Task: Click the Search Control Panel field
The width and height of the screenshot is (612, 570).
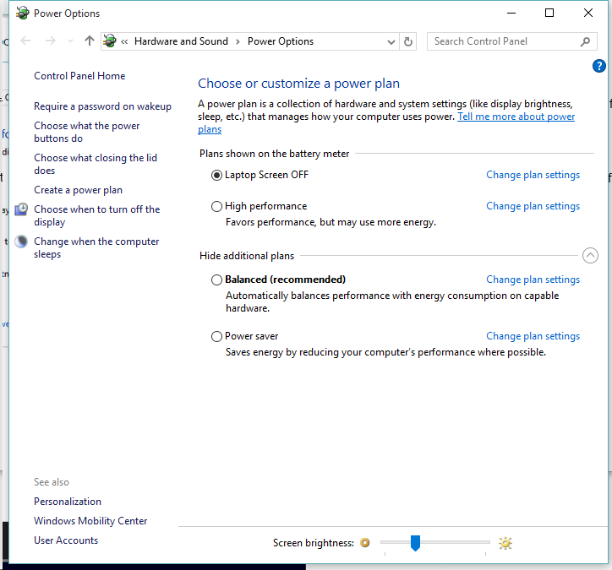Action: click(511, 41)
